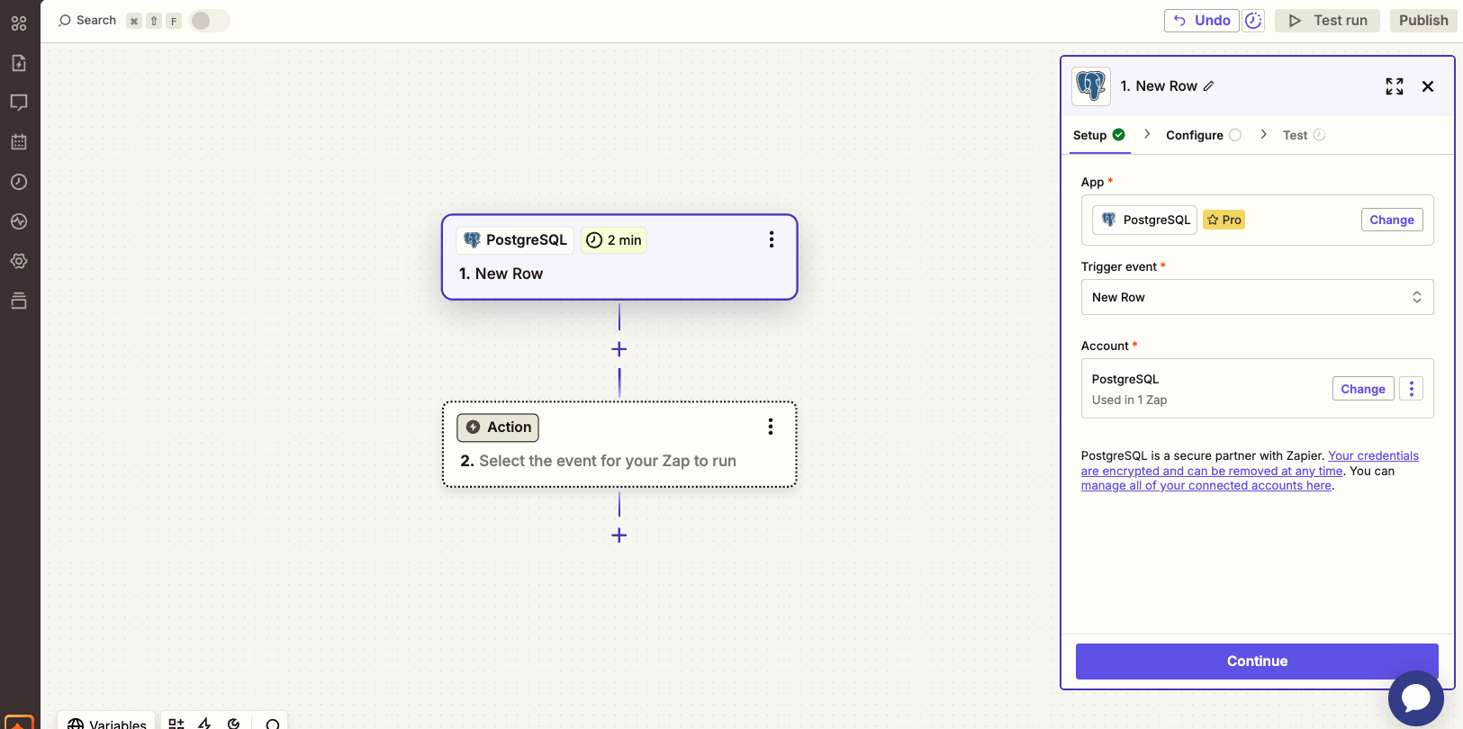Toggle the Zap on/off switch
The width and height of the screenshot is (1463, 729).
[209, 21]
